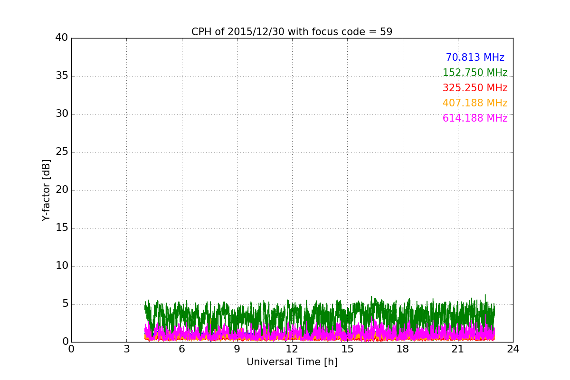This screenshot has width=570, height=380.
Task: Click the x-axis tick label 9
Action: click(x=237, y=349)
